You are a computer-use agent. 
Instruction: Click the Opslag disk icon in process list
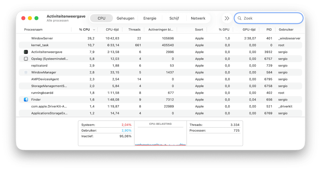(x=26, y=59)
